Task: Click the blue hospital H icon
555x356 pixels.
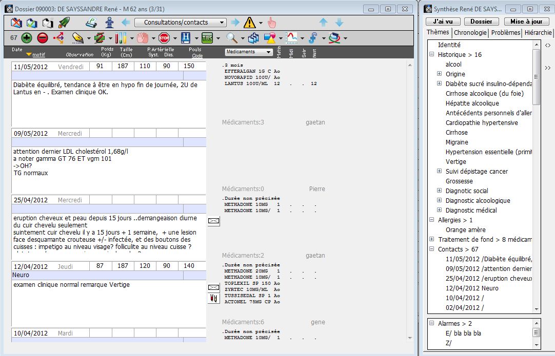Action: point(186,38)
